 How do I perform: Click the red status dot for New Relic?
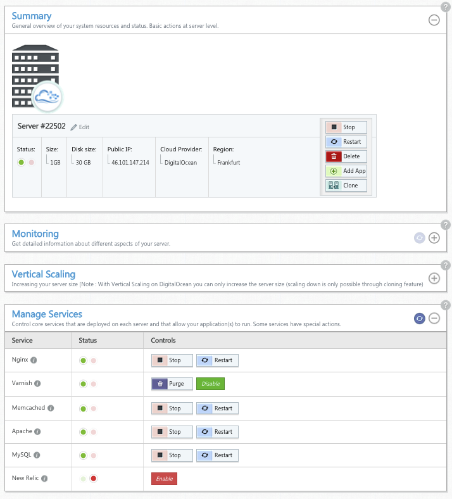pos(93,478)
